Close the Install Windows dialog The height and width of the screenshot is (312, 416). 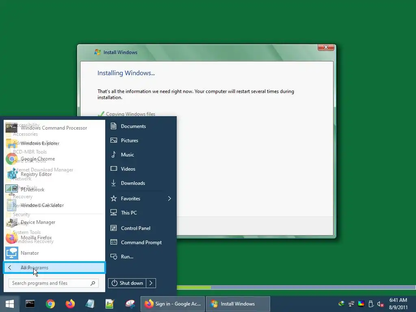click(x=326, y=47)
